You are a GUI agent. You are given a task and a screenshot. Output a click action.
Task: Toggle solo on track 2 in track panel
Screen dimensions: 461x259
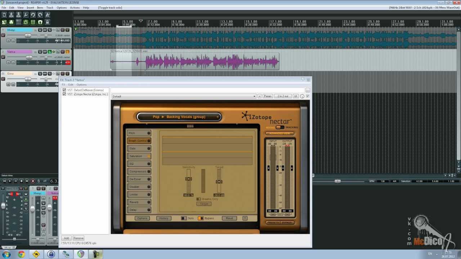[x=67, y=52]
